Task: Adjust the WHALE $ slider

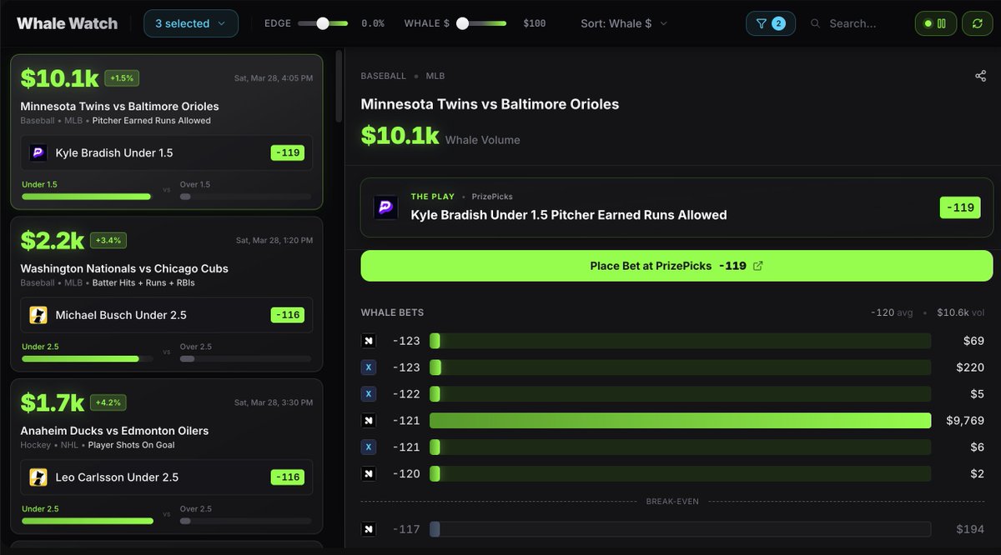Action: 481,23
